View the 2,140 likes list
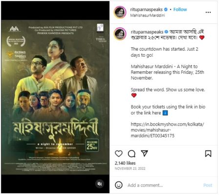Viewport: 220px width, 195px height. click(125, 163)
